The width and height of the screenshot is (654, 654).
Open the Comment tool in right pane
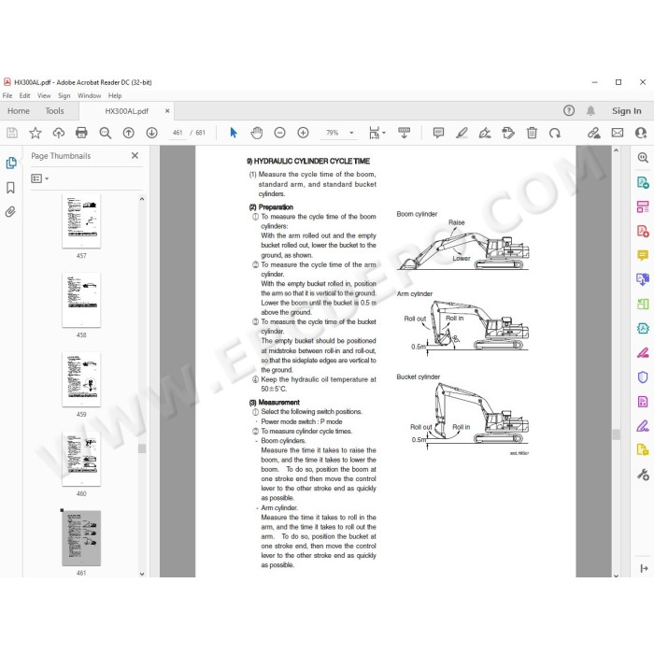(x=643, y=255)
